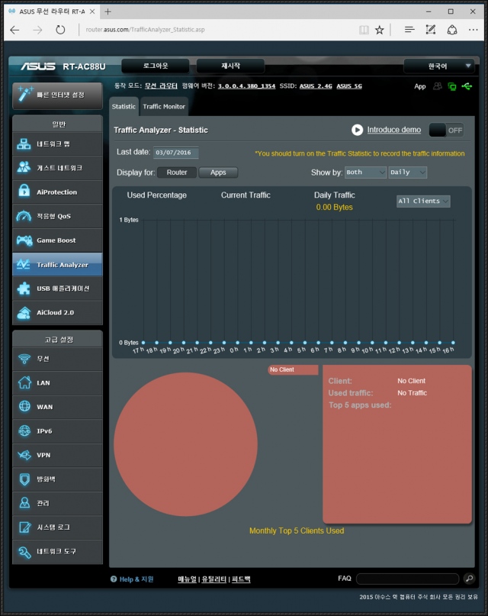Open System Log notepad icon
The width and height of the screenshot is (488, 616).
point(24,527)
